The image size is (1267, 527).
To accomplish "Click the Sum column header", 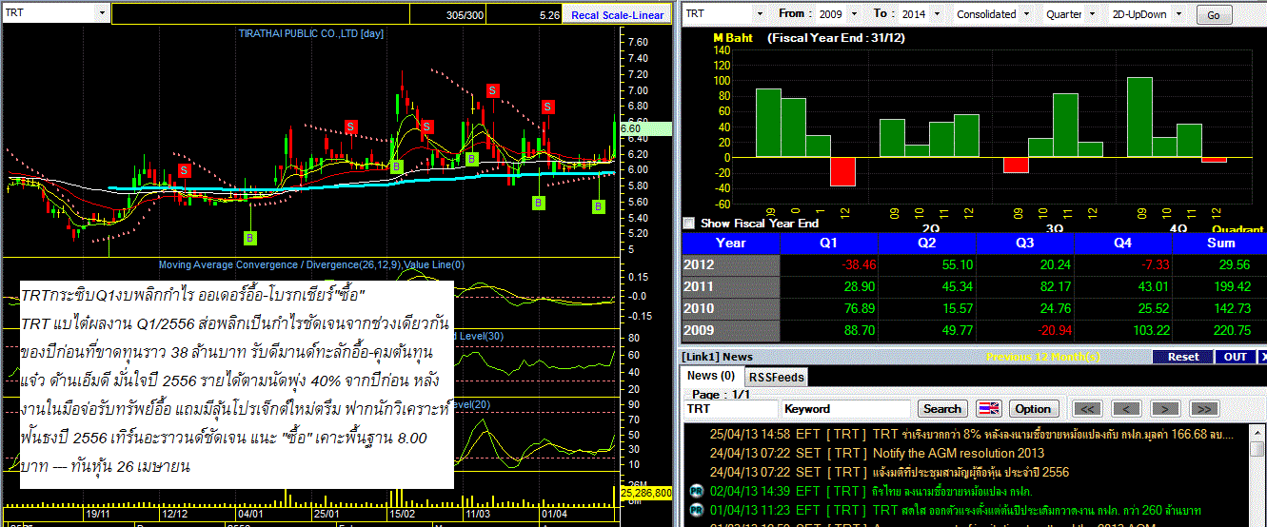I will pyautogui.click(x=1221, y=243).
